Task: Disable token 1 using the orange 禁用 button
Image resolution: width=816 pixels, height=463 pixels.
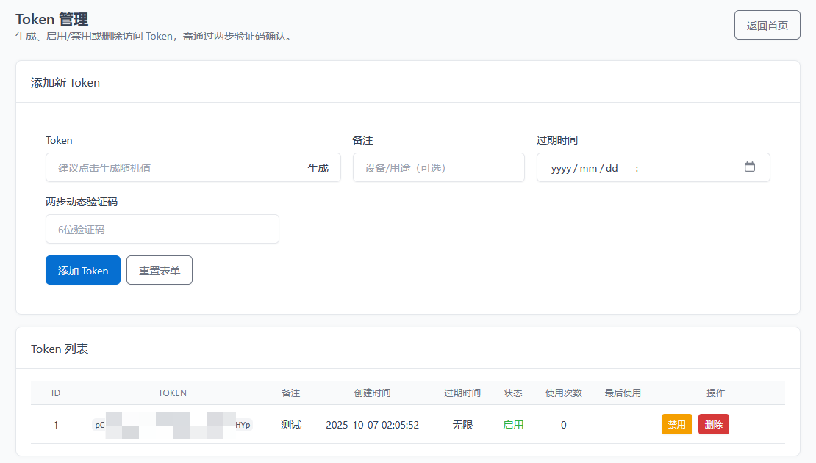Action: 676,425
